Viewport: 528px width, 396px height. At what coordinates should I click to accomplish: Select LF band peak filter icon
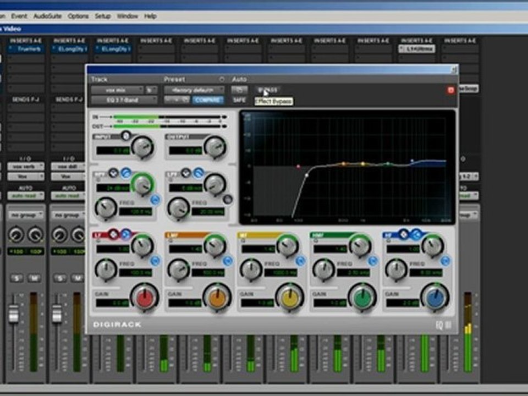(113, 233)
